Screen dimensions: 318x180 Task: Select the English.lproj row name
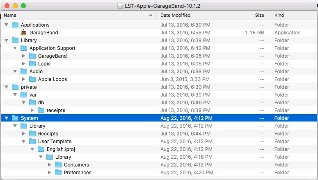[x=61, y=149]
